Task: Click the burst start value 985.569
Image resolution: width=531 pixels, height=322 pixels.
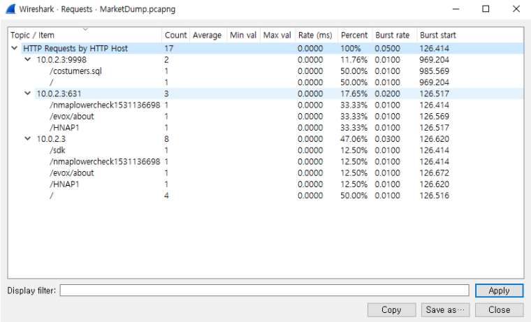Action: [x=434, y=71]
